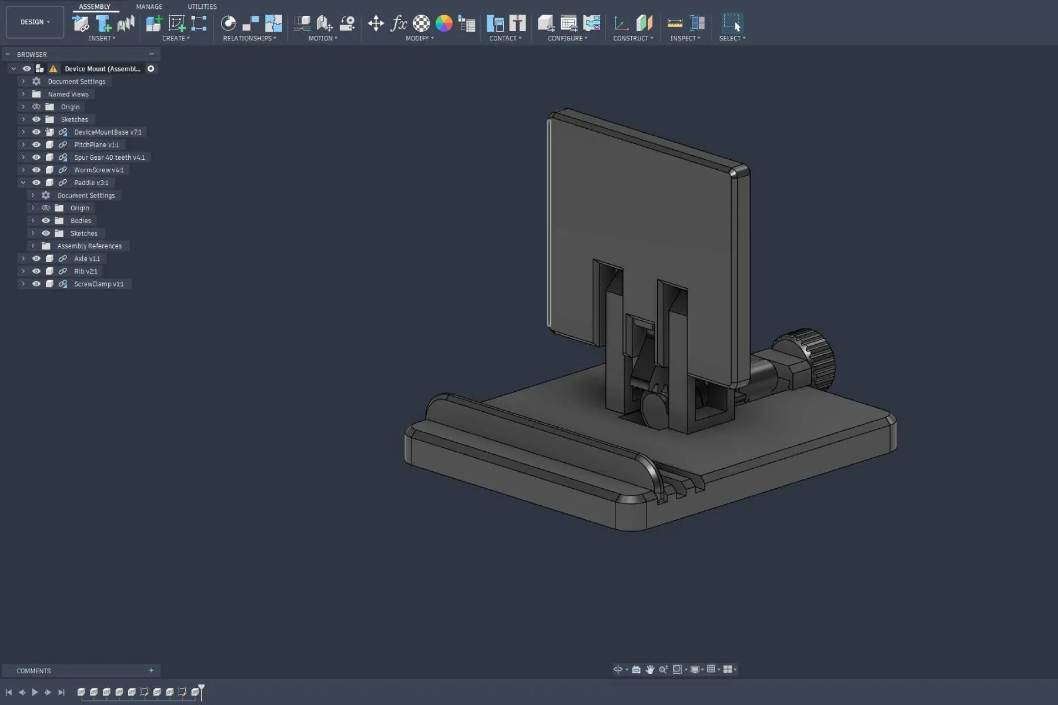
Task: Open the CONFIGURE menu
Action: click(x=568, y=38)
